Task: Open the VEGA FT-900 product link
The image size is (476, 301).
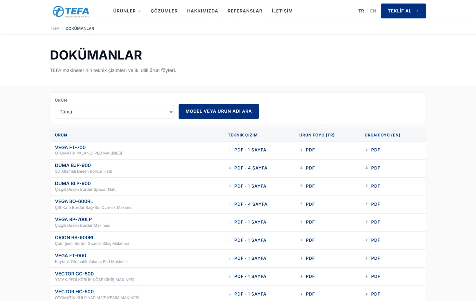Action: (71, 256)
